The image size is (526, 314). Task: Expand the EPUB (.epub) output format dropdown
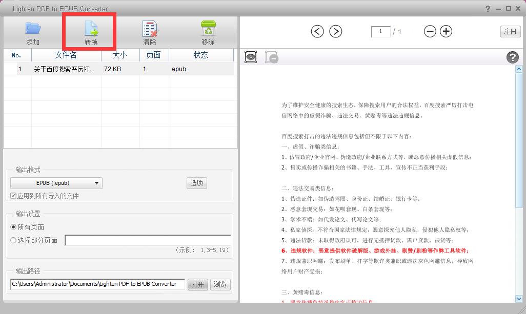pos(56,183)
